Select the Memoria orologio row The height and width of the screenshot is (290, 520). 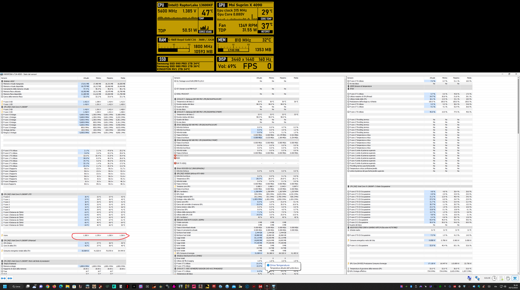(x=64, y=266)
